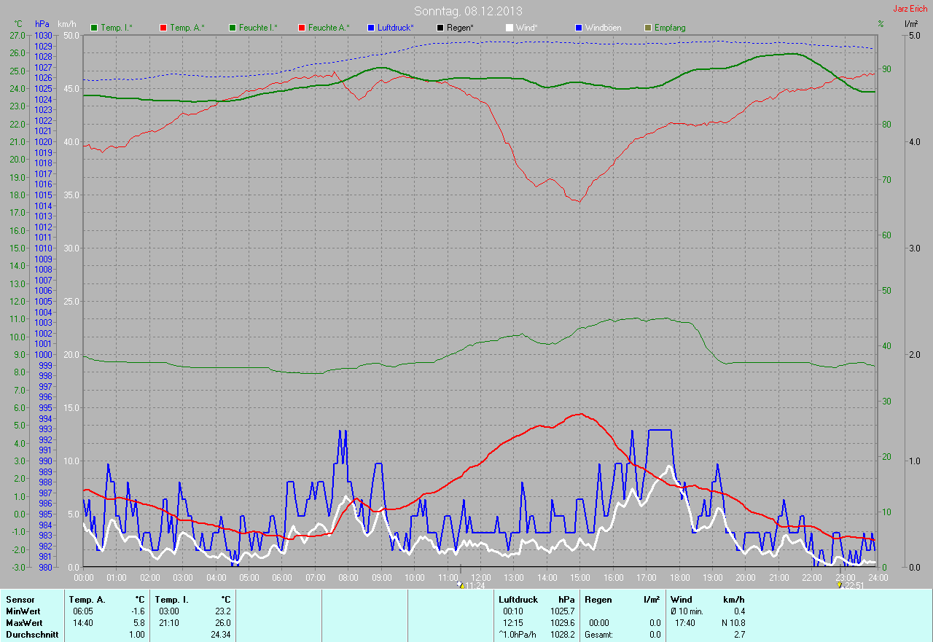
Task: Click the 24.34 indoor average value
Action: [221, 635]
